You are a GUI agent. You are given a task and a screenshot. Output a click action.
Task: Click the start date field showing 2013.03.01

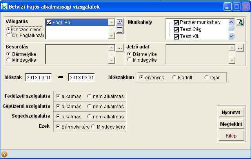38,78
